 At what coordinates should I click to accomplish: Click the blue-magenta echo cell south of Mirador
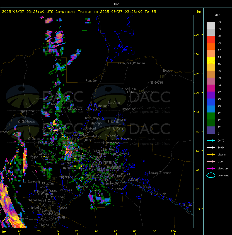pos(103,200)
